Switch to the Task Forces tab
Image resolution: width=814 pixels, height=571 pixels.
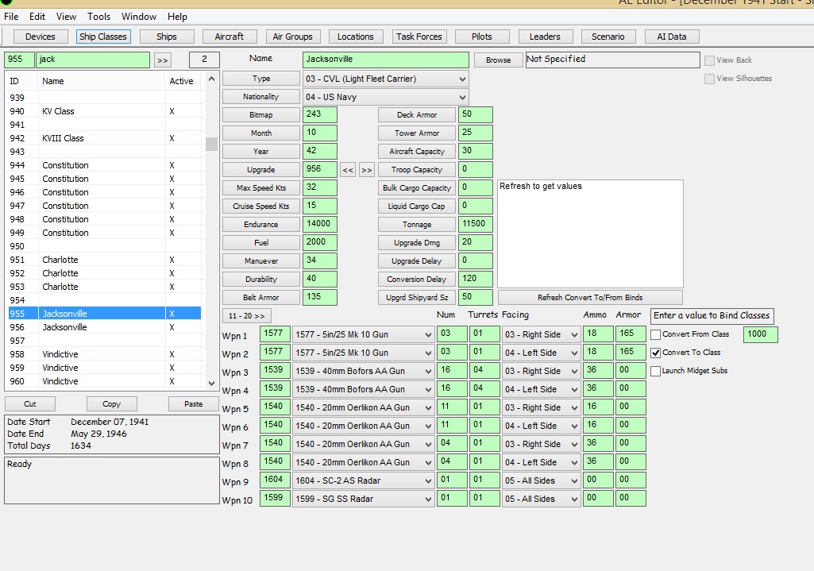point(419,37)
